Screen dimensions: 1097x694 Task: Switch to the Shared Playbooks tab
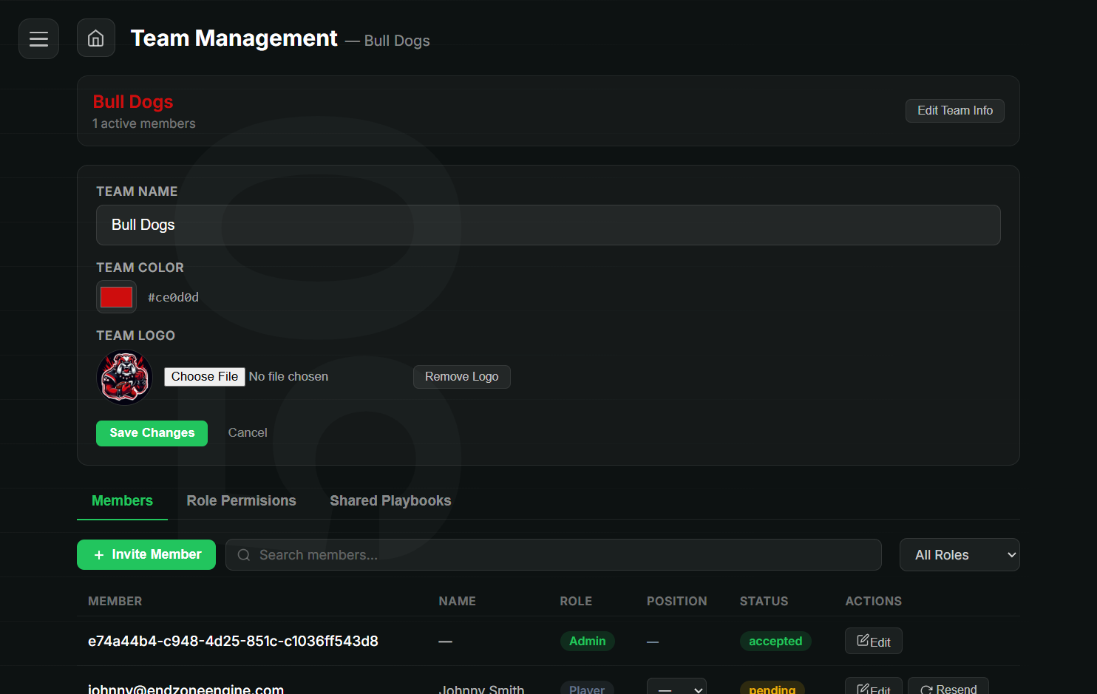tap(390, 501)
